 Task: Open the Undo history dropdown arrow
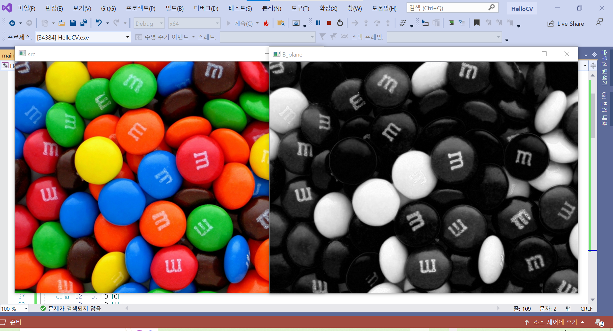108,23
